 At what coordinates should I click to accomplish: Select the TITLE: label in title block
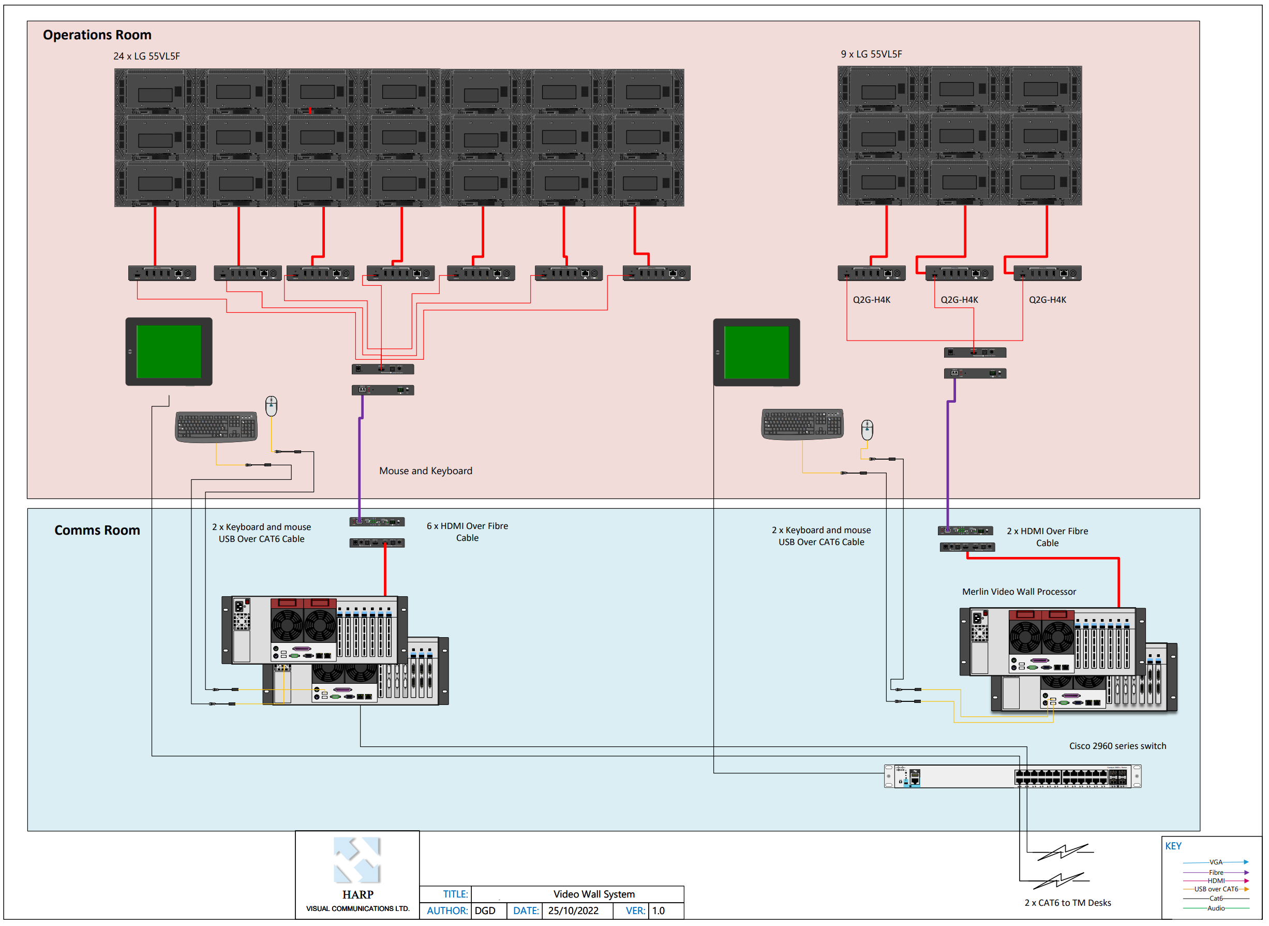(x=455, y=894)
